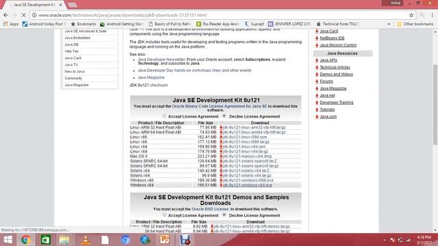Screen dimensions: 438x246
Task: Click the download arrow for Linux ARM 32
Action: pyautogui.click(x=221, y=128)
